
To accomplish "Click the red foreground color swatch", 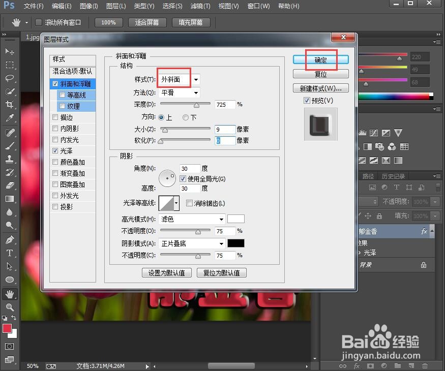I will tap(7, 328).
